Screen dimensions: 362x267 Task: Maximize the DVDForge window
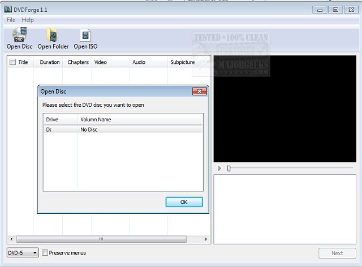point(335,10)
